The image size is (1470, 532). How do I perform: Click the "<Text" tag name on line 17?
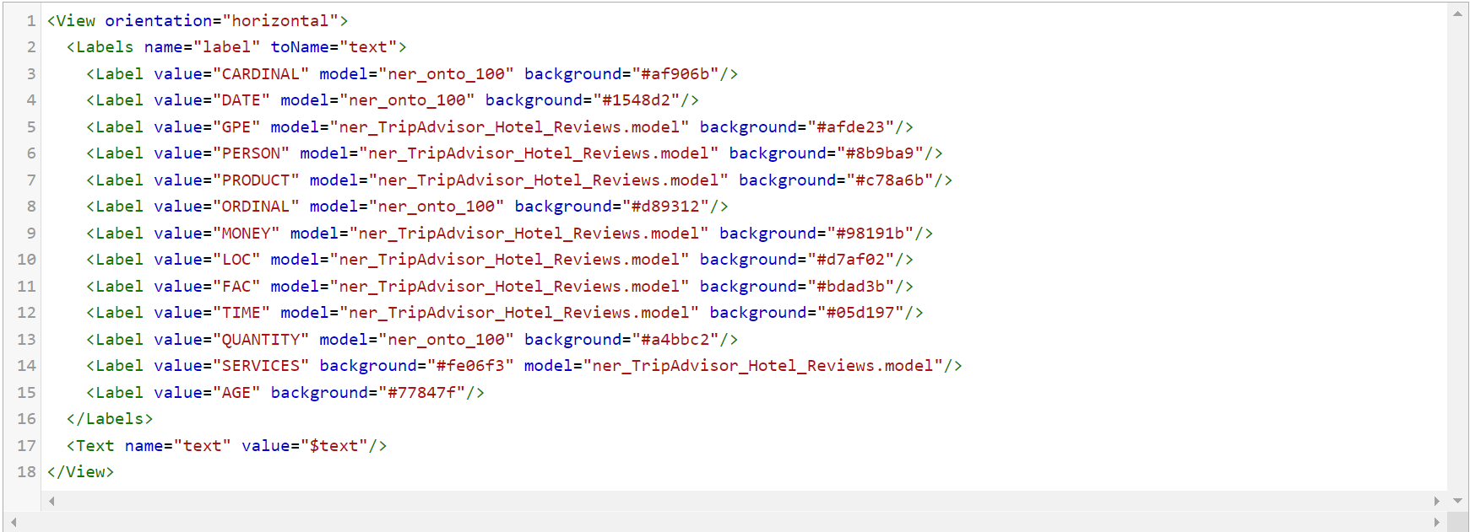[90, 446]
